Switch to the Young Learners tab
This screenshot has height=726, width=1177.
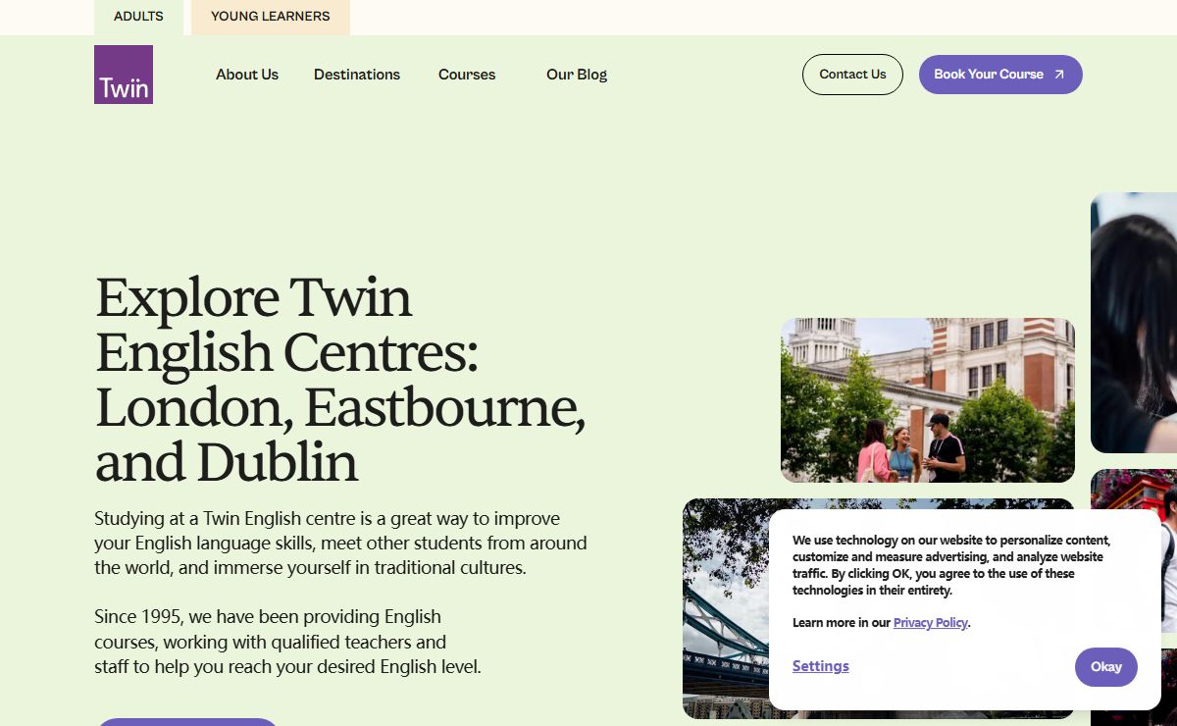(271, 17)
